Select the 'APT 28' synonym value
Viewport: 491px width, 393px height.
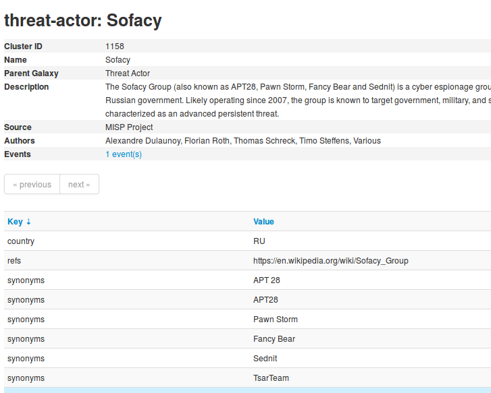coord(267,280)
